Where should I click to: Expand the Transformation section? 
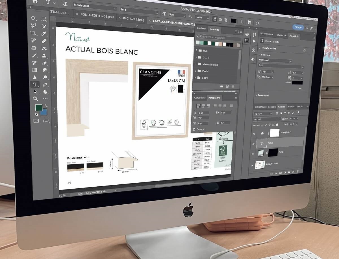point(260,48)
